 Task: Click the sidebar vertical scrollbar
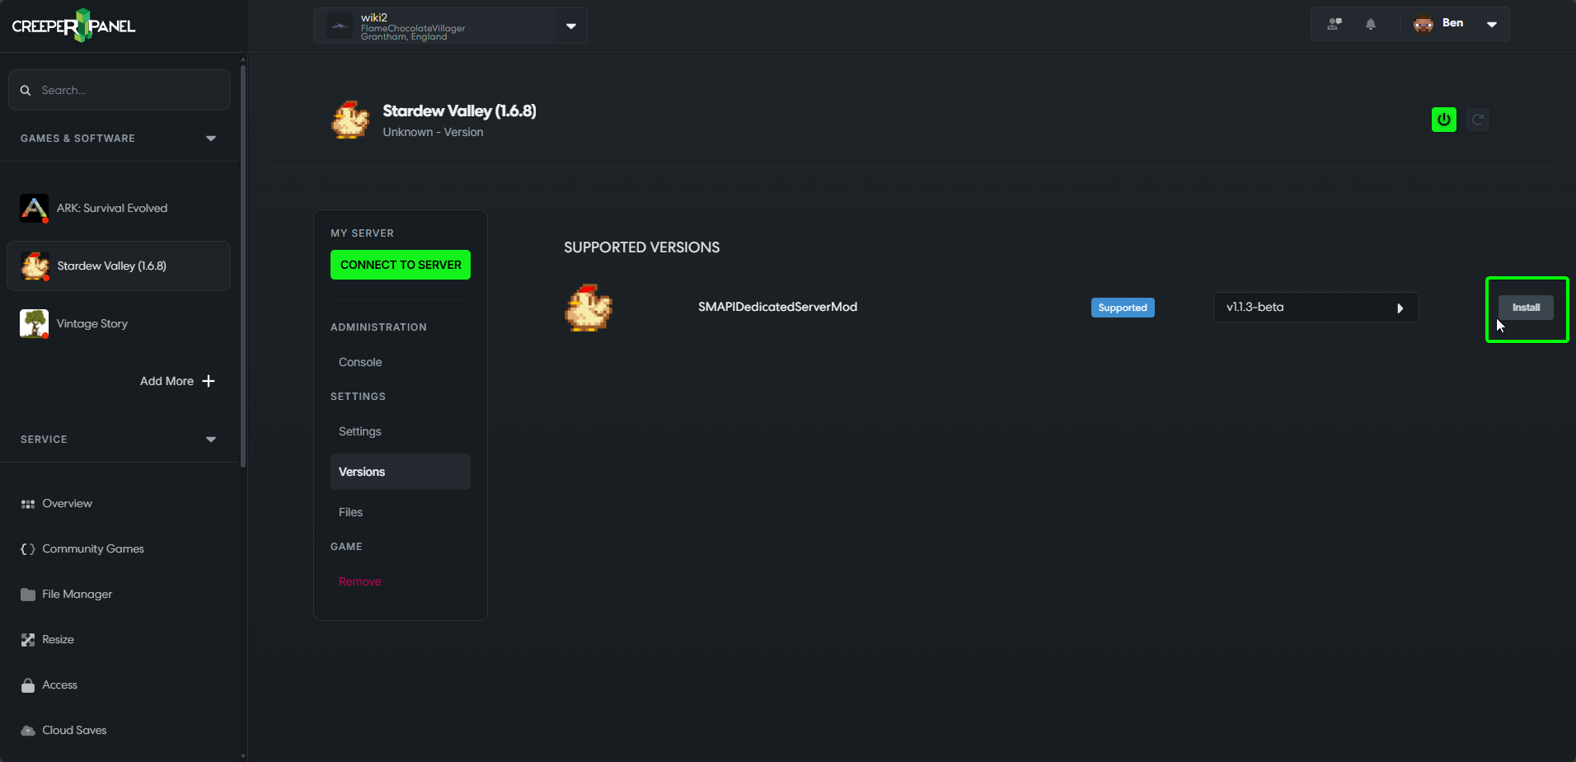click(242, 266)
